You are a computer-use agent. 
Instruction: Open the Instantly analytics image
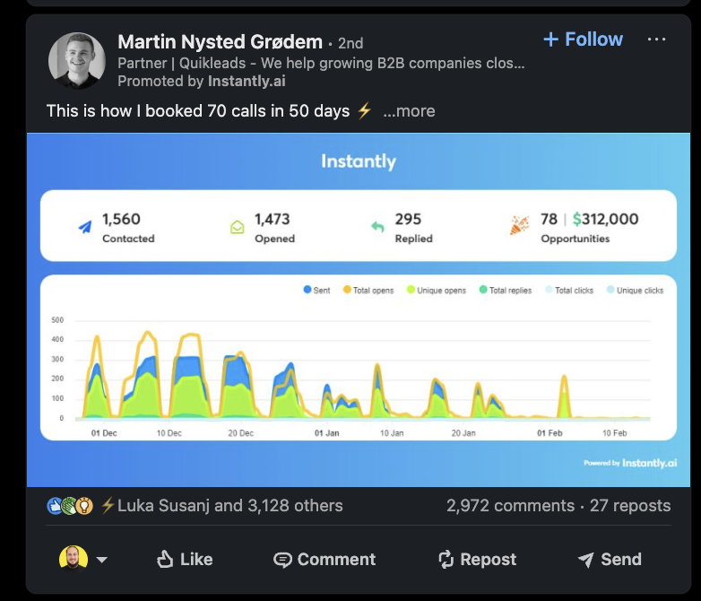[x=359, y=309]
